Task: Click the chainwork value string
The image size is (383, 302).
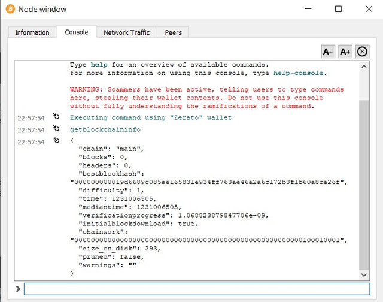Action: pos(209,240)
